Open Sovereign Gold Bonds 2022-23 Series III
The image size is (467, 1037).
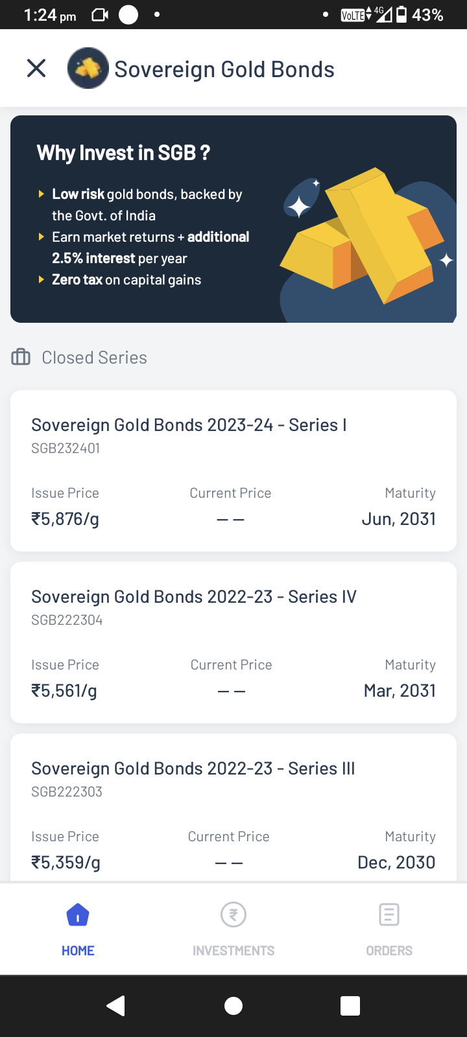click(193, 769)
